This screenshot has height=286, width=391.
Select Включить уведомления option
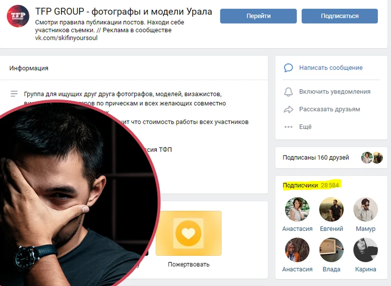click(x=335, y=92)
